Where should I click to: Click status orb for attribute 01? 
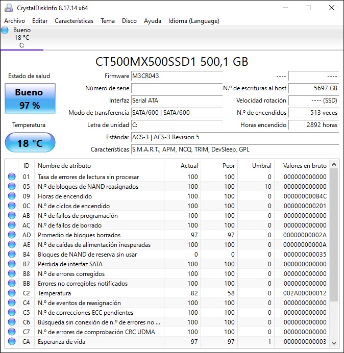12,176
